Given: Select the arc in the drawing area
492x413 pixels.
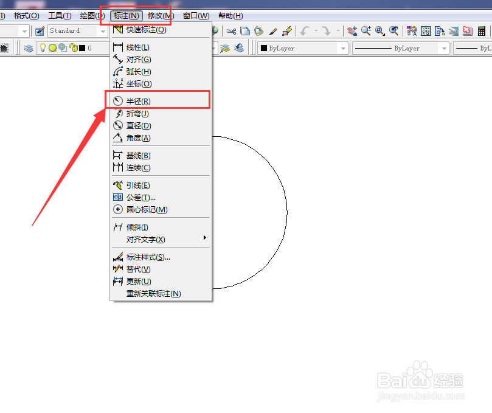Looking at the screenshot, I should point(287,212).
